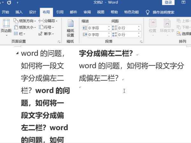Click the right indent 0 字符 field
The width and height of the screenshot is (191, 143).
(x=98, y=34)
